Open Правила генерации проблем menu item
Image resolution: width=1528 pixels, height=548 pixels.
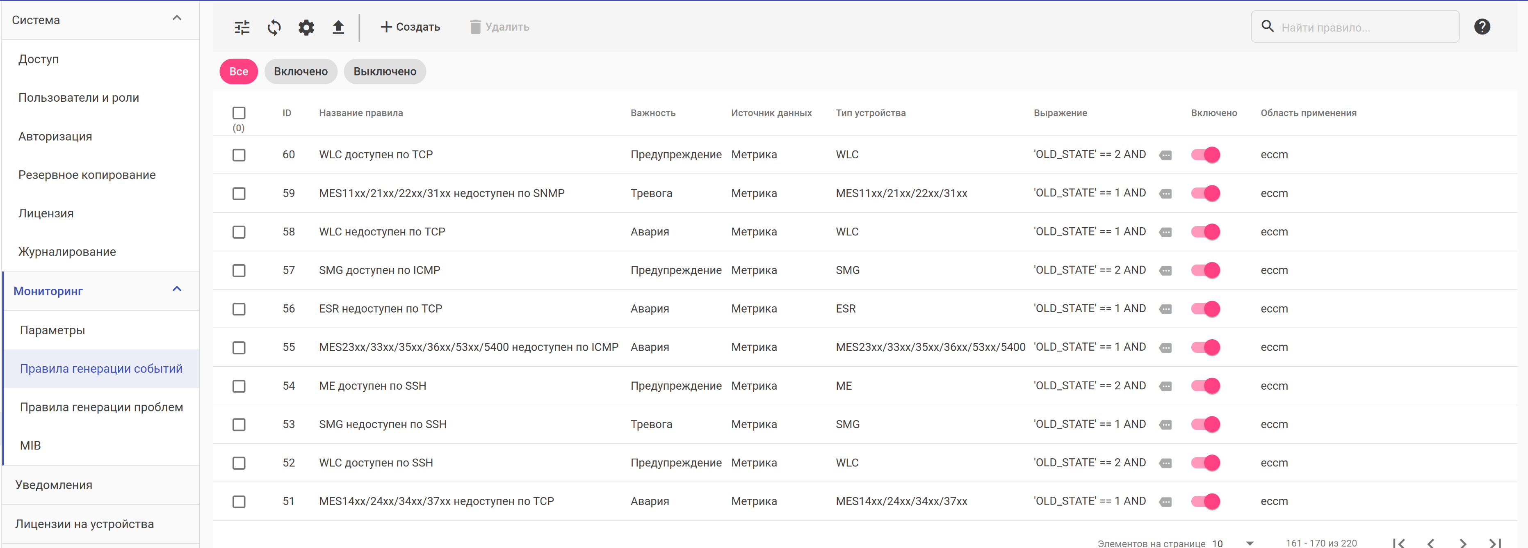(101, 407)
